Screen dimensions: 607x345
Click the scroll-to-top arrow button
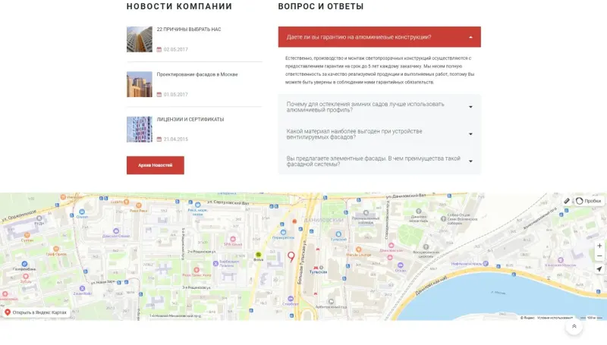[574, 327]
